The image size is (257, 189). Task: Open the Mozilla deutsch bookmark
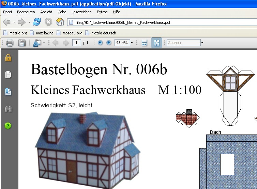point(101,33)
